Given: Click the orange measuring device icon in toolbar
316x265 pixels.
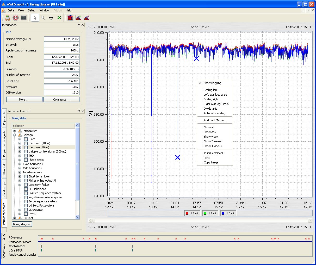Looking at the screenshot, I should [8, 18].
